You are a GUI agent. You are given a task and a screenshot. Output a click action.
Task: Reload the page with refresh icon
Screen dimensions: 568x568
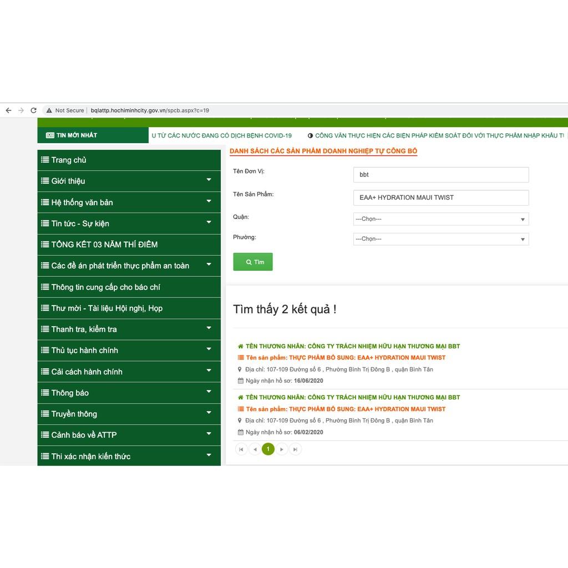(x=34, y=110)
